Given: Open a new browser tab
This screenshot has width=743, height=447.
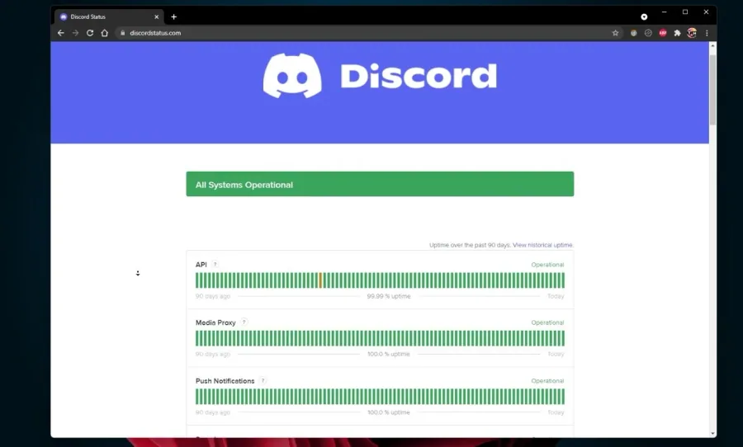Looking at the screenshot, I should click(x=174, y=16).
